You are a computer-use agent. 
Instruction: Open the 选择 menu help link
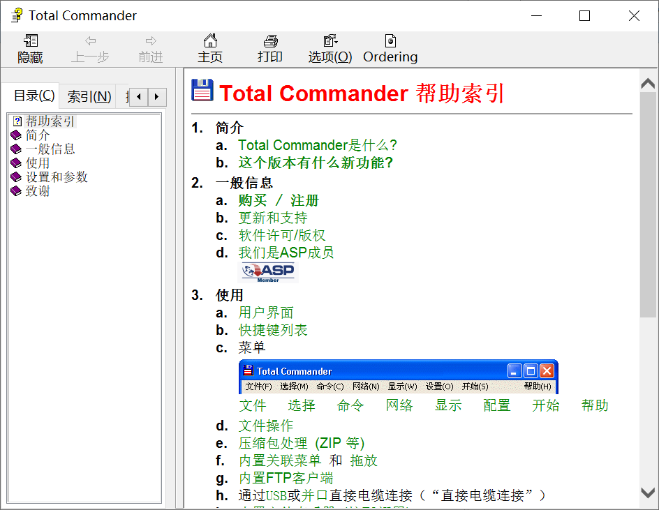[302, 405]
